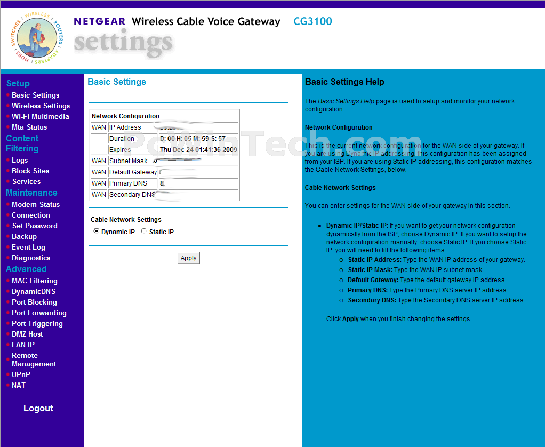Click the Advanced section heading
The height and width of the screenshot is (447, 545).
27,269
